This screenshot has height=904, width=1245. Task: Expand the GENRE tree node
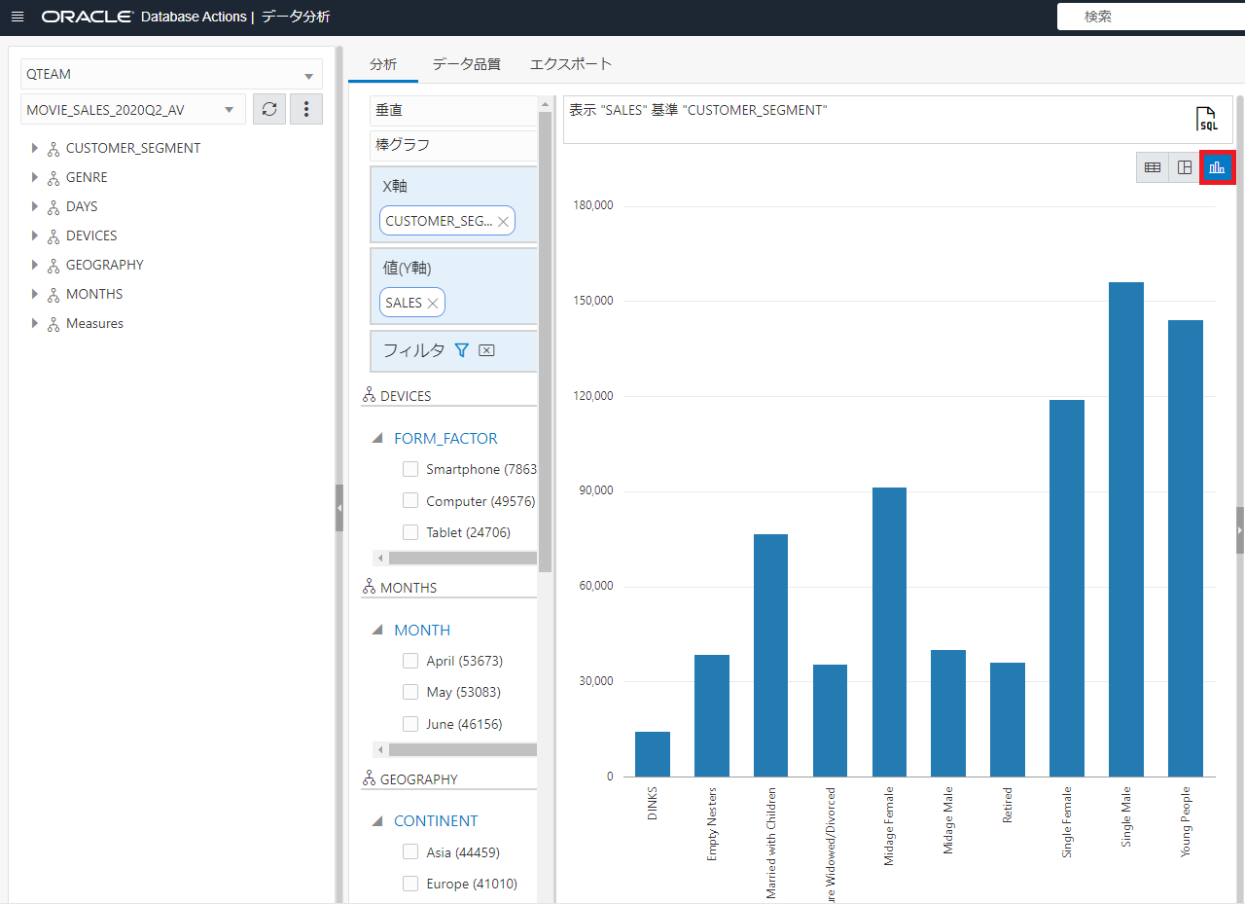(x=35, y=177)
